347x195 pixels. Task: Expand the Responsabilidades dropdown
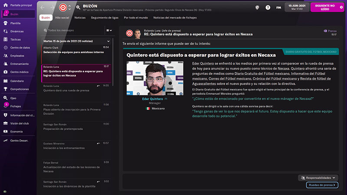pos(318,178)
